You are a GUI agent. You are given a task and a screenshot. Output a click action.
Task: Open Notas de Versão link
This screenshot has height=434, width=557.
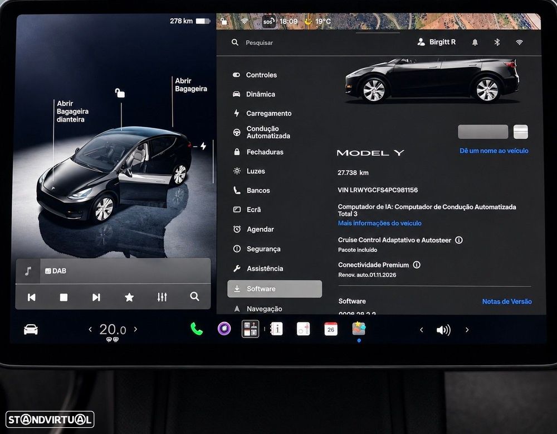[x=506, y=301]
